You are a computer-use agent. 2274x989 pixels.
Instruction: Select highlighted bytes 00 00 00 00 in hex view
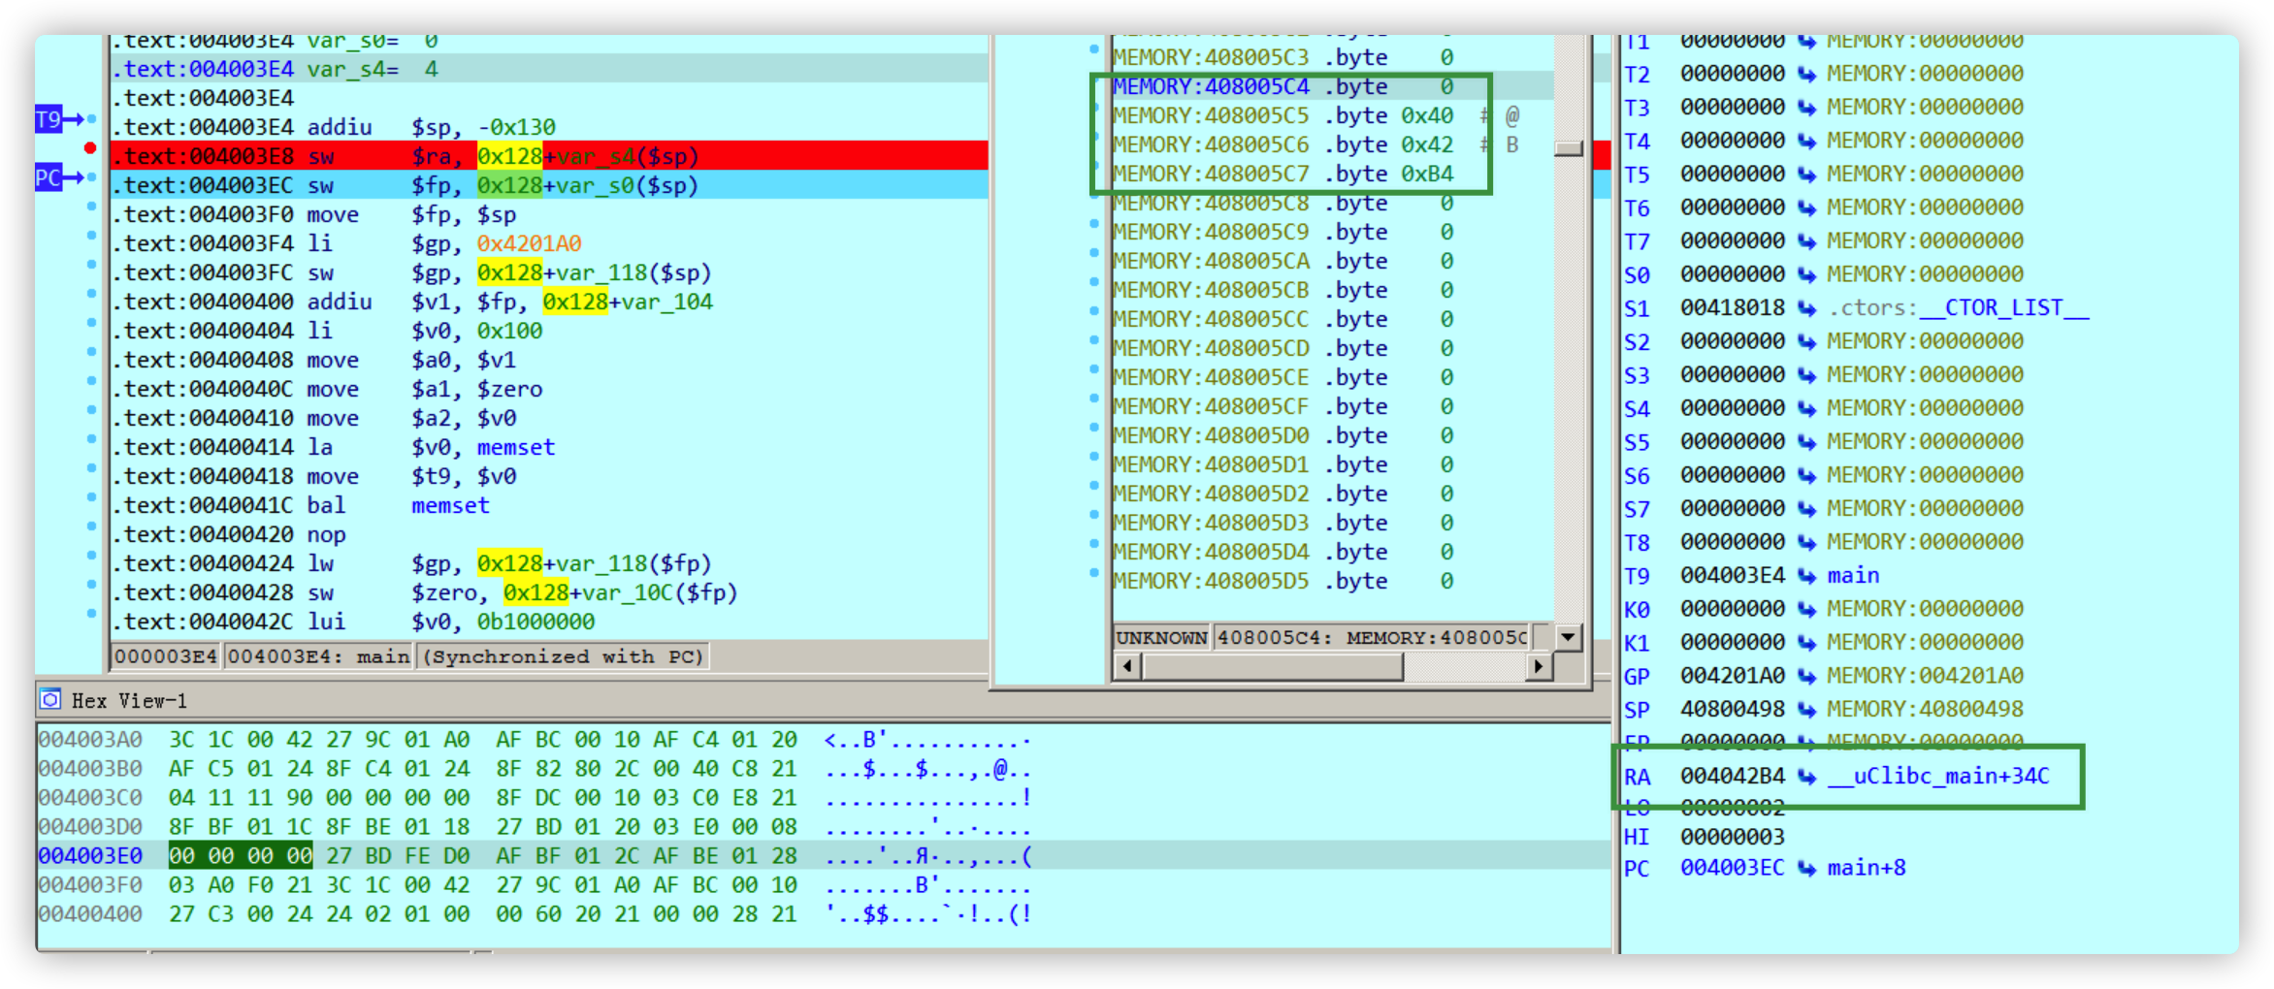click(241, 856)
